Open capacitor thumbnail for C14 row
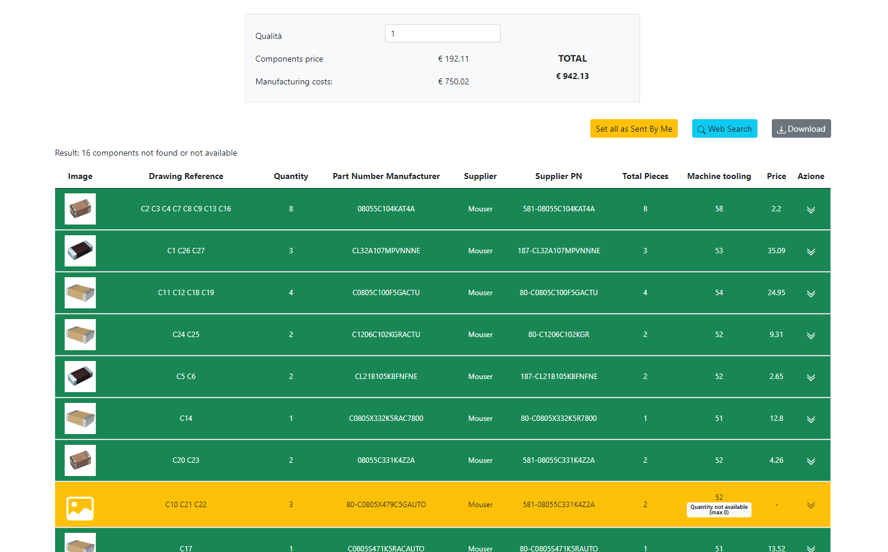Image resolution: width=888 pixels, height=552 pixels. 80,418
